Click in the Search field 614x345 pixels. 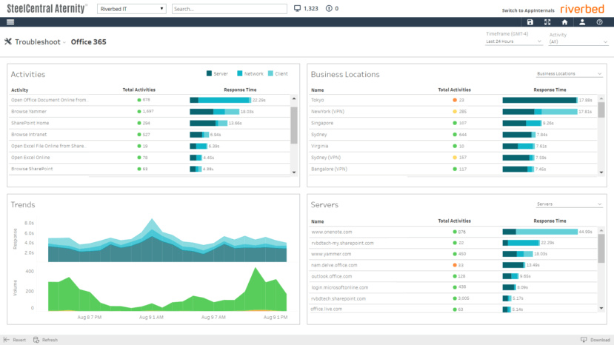pyautogui.click(x=229, y=9)
